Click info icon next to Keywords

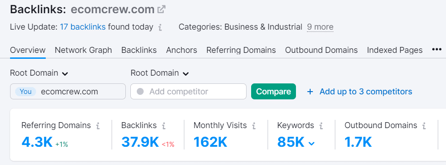point(321,126)
